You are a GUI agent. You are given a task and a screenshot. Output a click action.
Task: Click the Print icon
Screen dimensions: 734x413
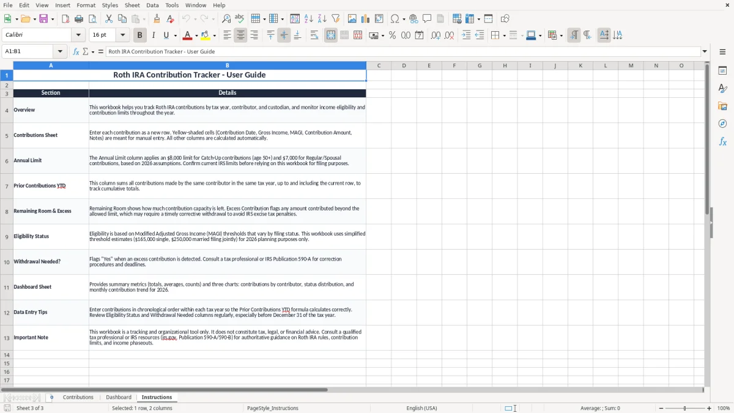tap(79, 19)
